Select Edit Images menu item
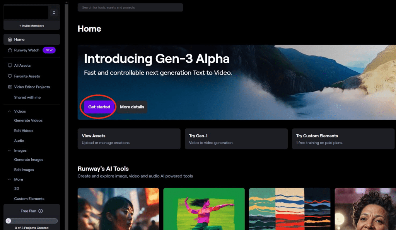This screenshot has height=230, width=396. pyautogui.click(x=24, y=170)
